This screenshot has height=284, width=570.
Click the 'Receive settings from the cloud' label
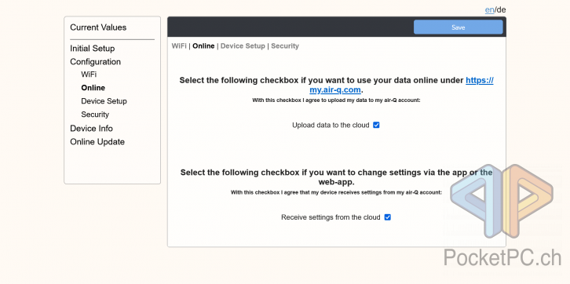pyautogui.click(x=331, y=217)
